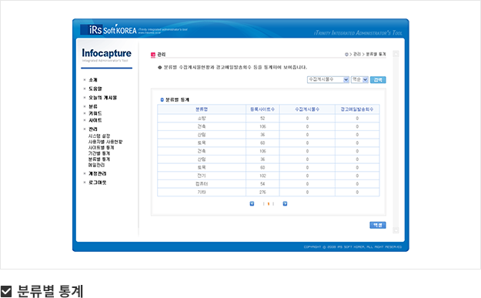The image size is (481, 298).
Task: Select the 기타 row category name
Action: (x=202, y=192)
